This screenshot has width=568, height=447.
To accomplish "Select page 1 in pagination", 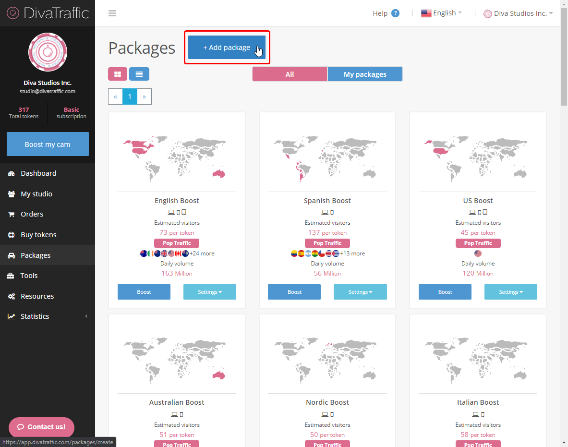I will (130, 97).
